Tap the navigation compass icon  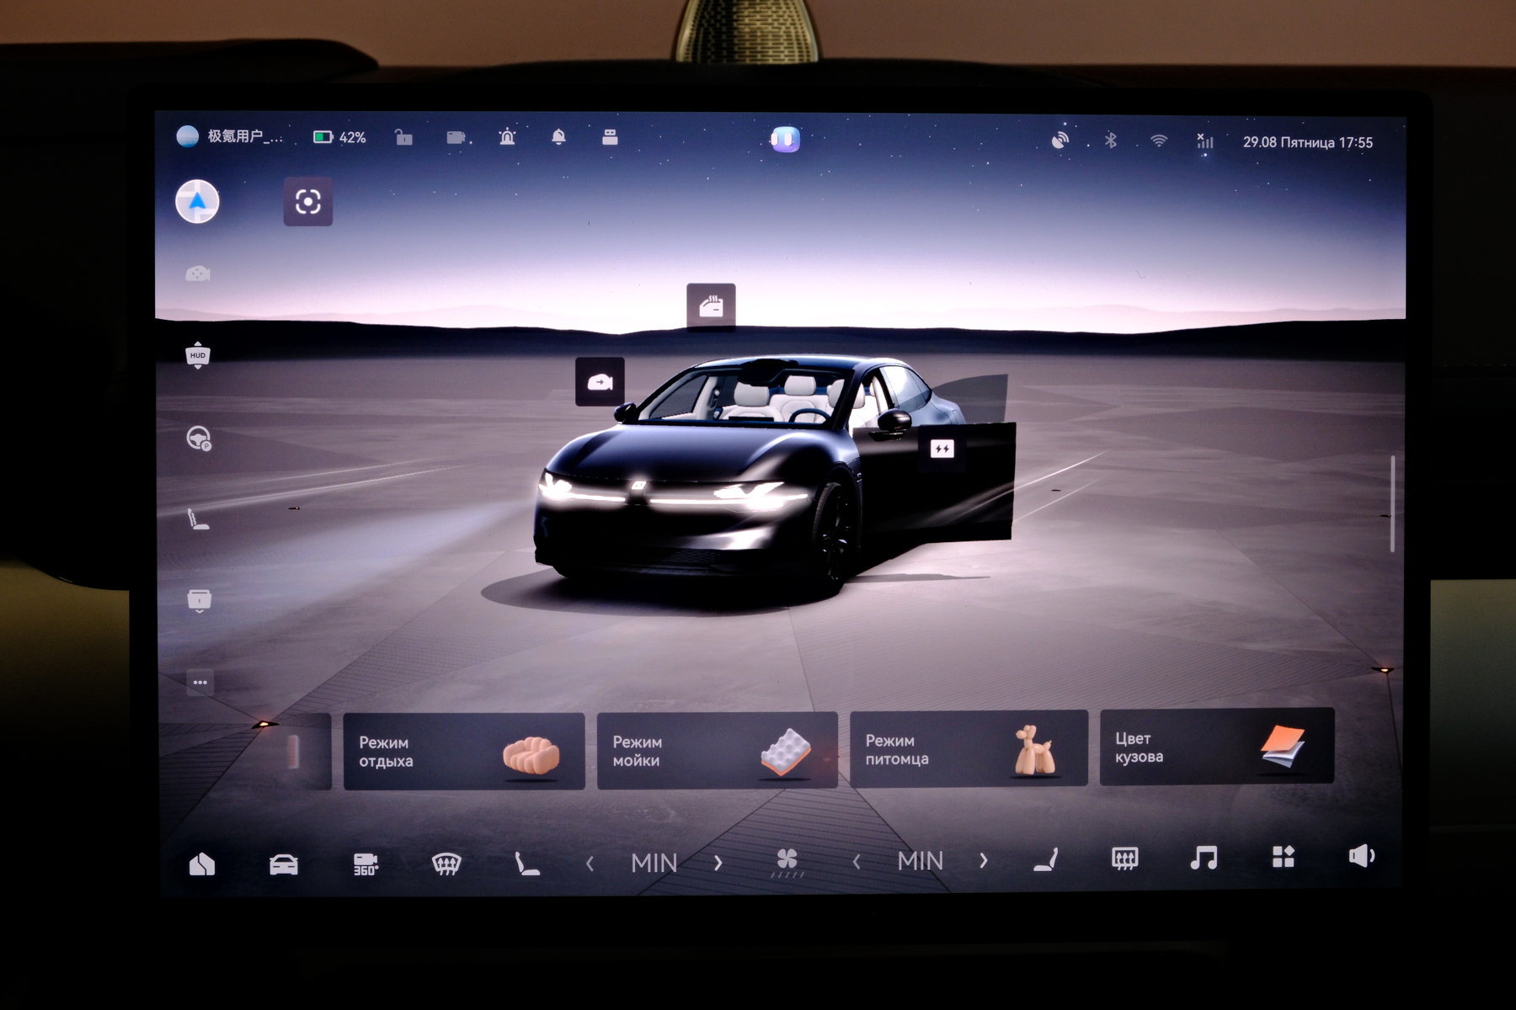coord(197,202)
